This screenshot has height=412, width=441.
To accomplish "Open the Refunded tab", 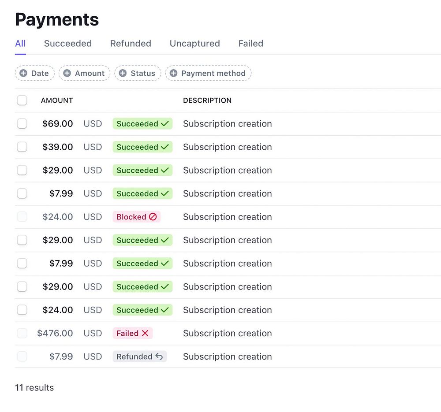I will [x=131, y=44].
